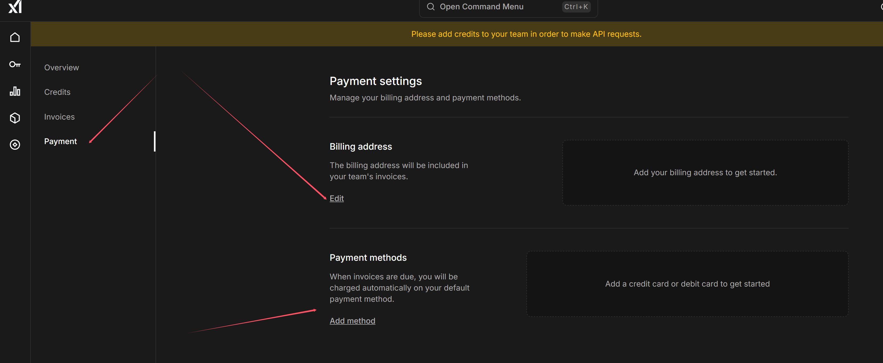Click the search magnifier icon
This screenshot has width=883, height=363.
click(x=431, y=6)
